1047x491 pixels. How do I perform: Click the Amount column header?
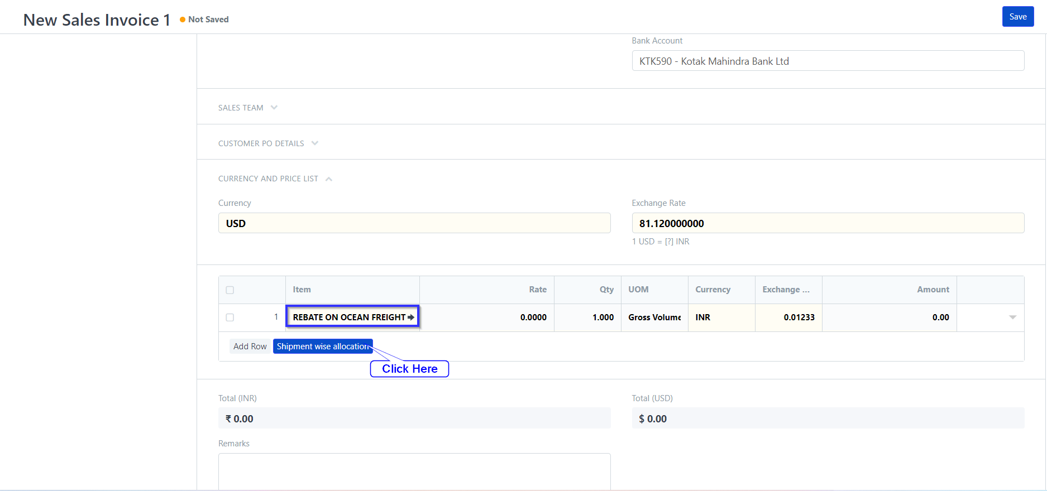point(890,290)
